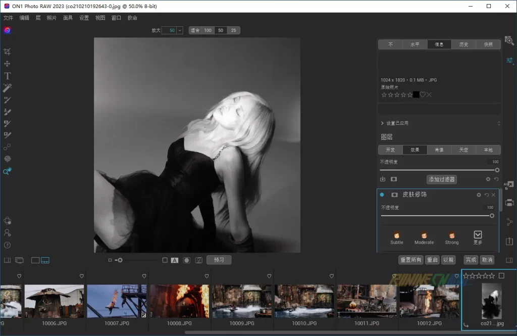Select the magic wand Faces tool

tap(7, 88)
